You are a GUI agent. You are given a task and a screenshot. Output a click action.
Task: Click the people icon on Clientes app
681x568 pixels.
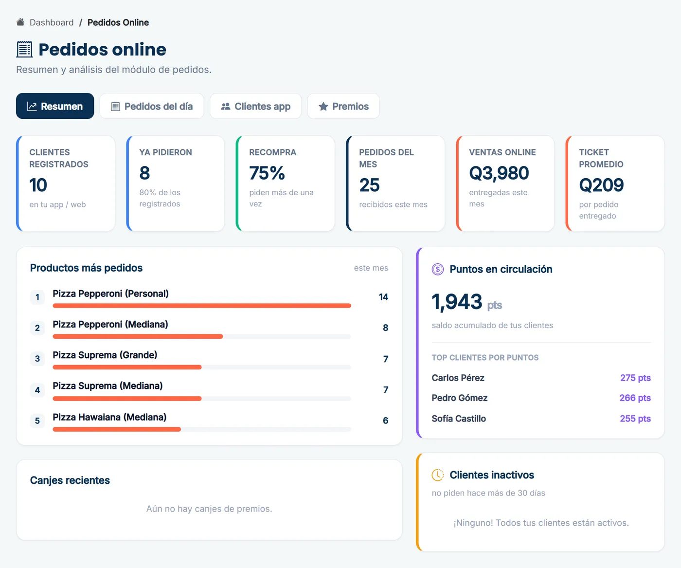pos(226,107)
